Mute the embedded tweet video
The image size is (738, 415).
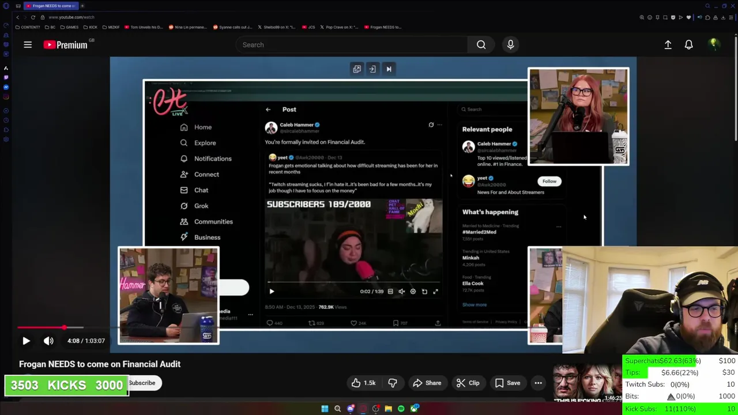pyautogui.click(x=402, y=292)
